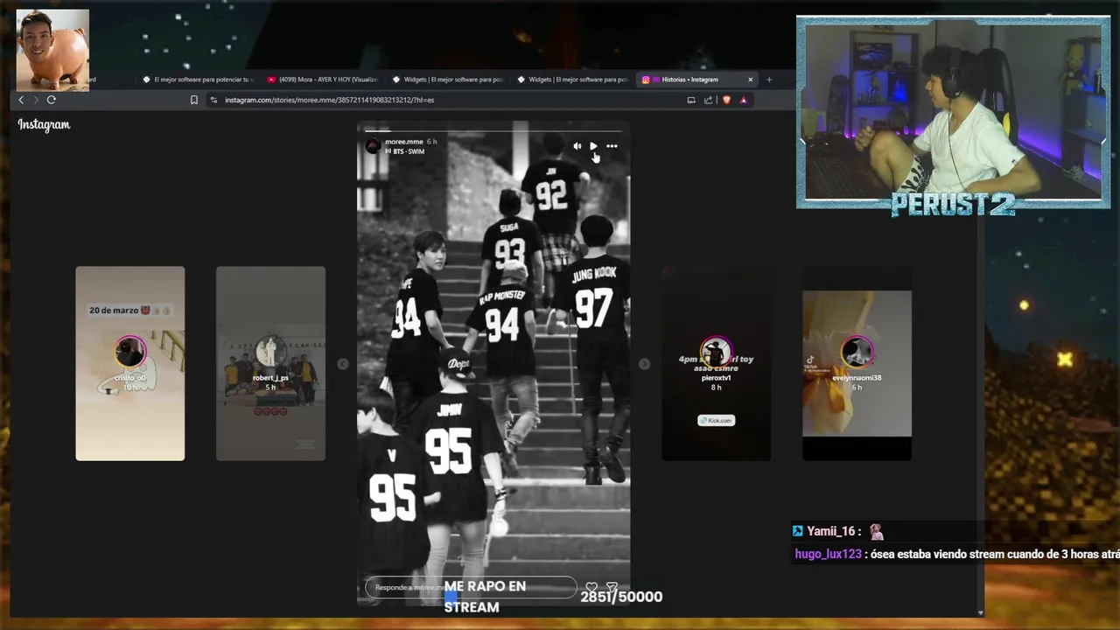Image resolution: width=1120 pixels, height=630 pixels.
Task: Close the Historias Instagram tab
Action: [x=750, y=80]
